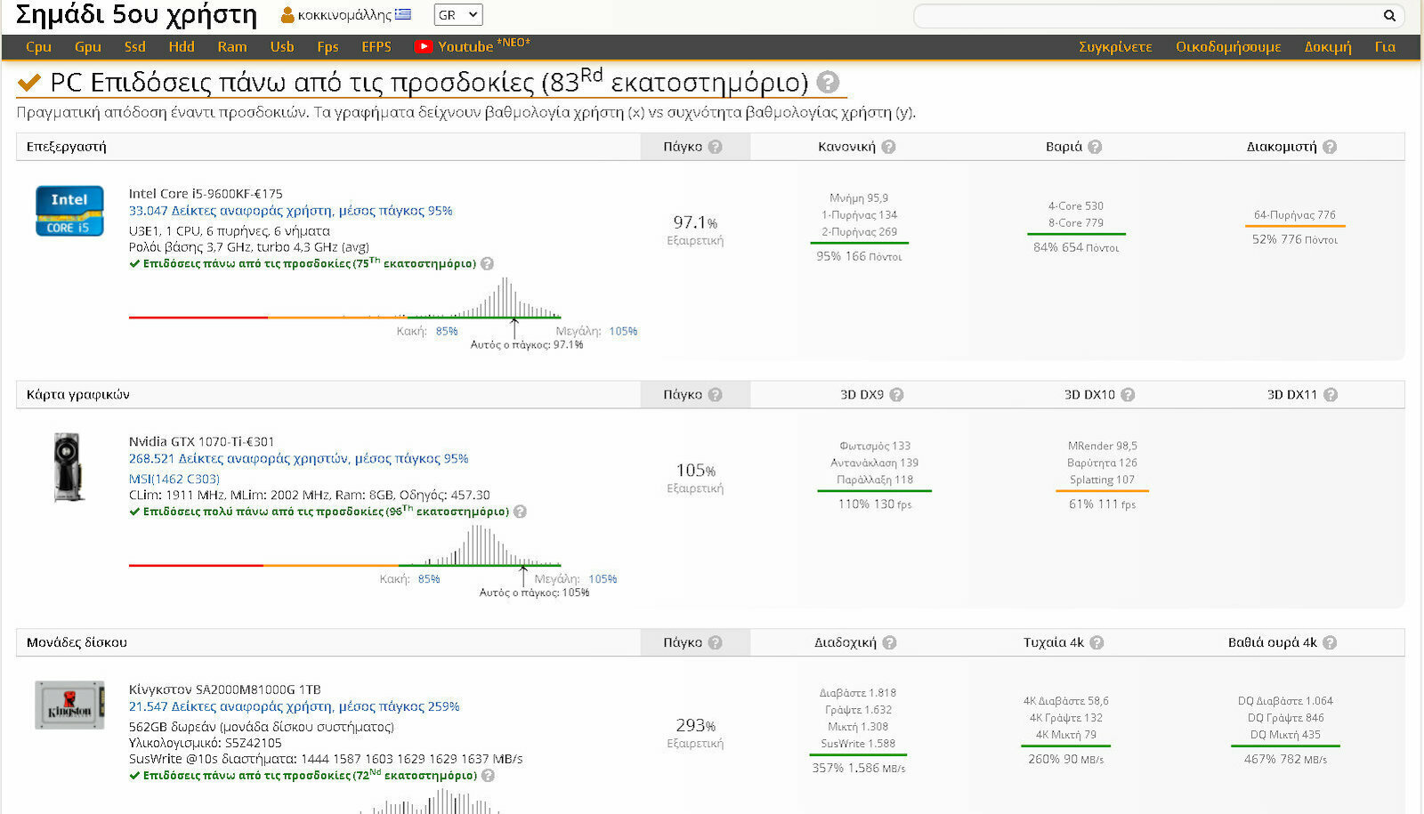1424x814 pixels.
Task: Click help icon next to 3D DX9 header
Action: pyautogui.click(x=896, y=394)
